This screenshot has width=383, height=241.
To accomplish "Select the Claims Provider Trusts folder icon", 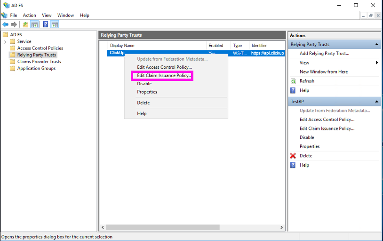I will (x=13, y=62).
